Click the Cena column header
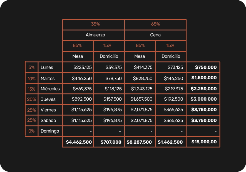Viewport: 246px width, 172px height. pyautogui.click(x=155, y=35)
